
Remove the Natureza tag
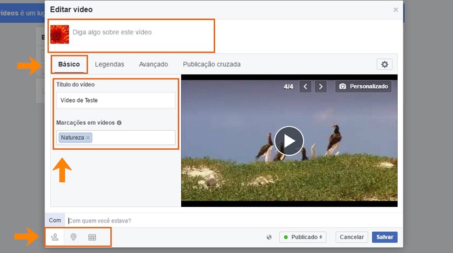coord(88,138)
